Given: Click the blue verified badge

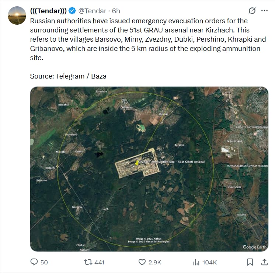Looking at the screenshot, I should click(x=72, y=11).
